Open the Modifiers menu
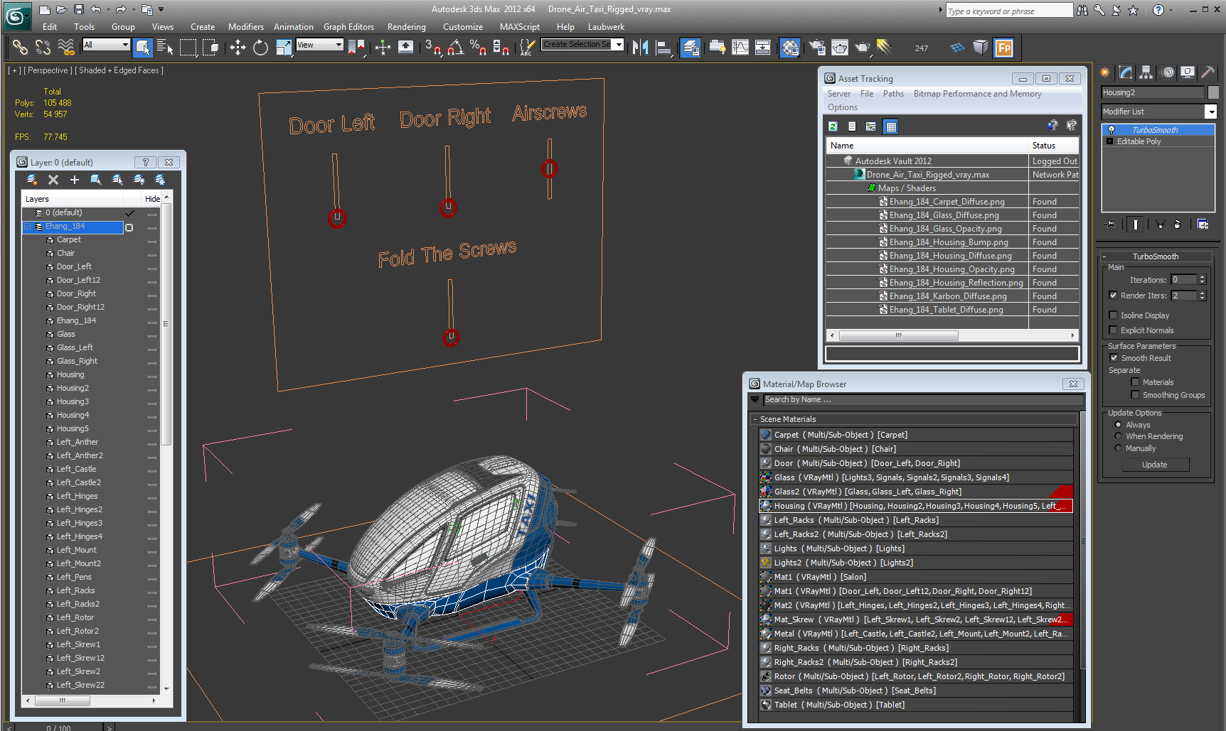 click(246, 27)
